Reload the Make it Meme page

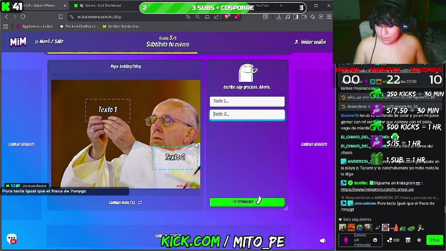[23, 17]
